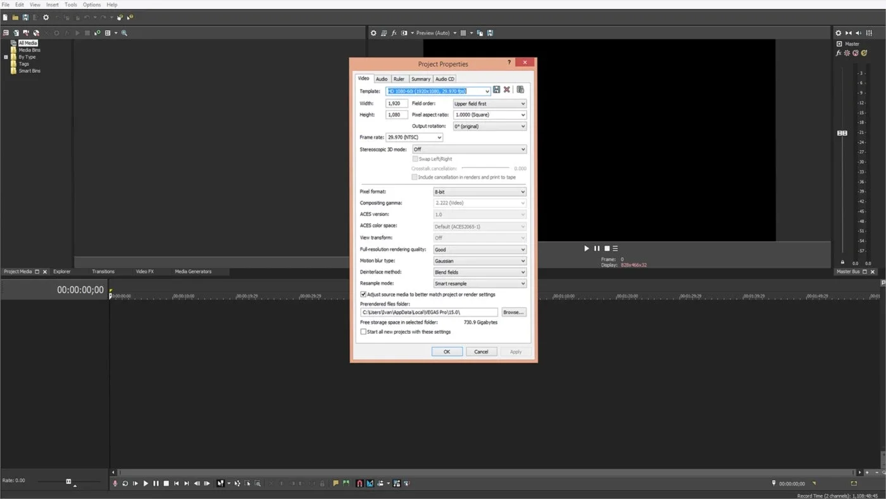The image size is (886, 499).
Task: Enable Start all new projects with these settings
Action: click(363, 332)
